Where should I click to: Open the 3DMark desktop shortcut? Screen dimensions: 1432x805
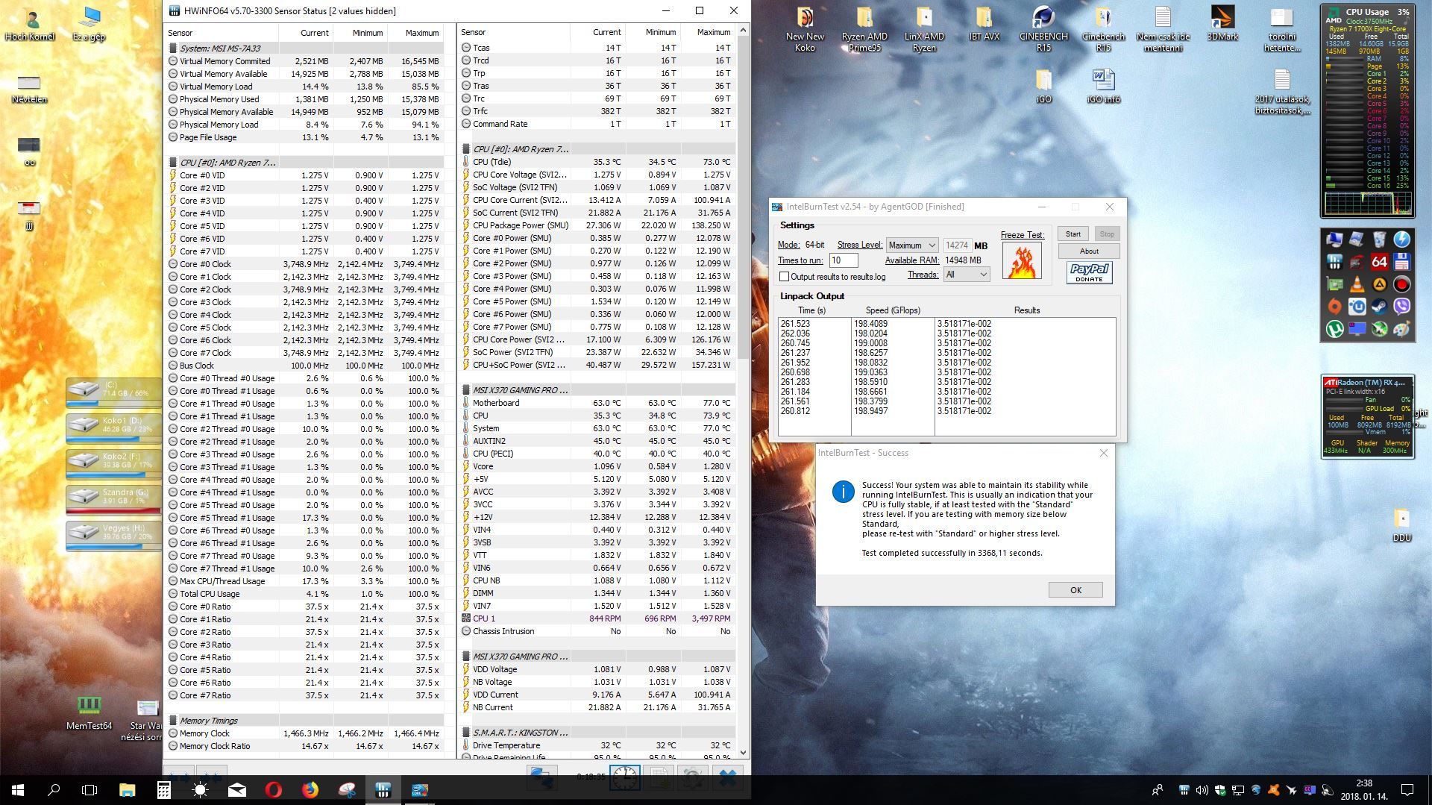pos(1222,24)
